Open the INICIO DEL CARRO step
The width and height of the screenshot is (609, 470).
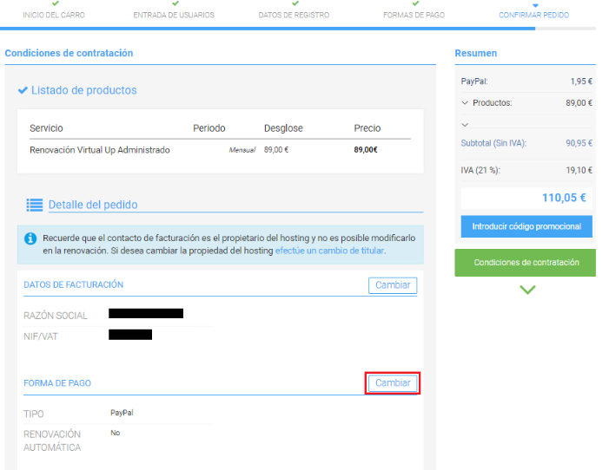coord(54,15)
